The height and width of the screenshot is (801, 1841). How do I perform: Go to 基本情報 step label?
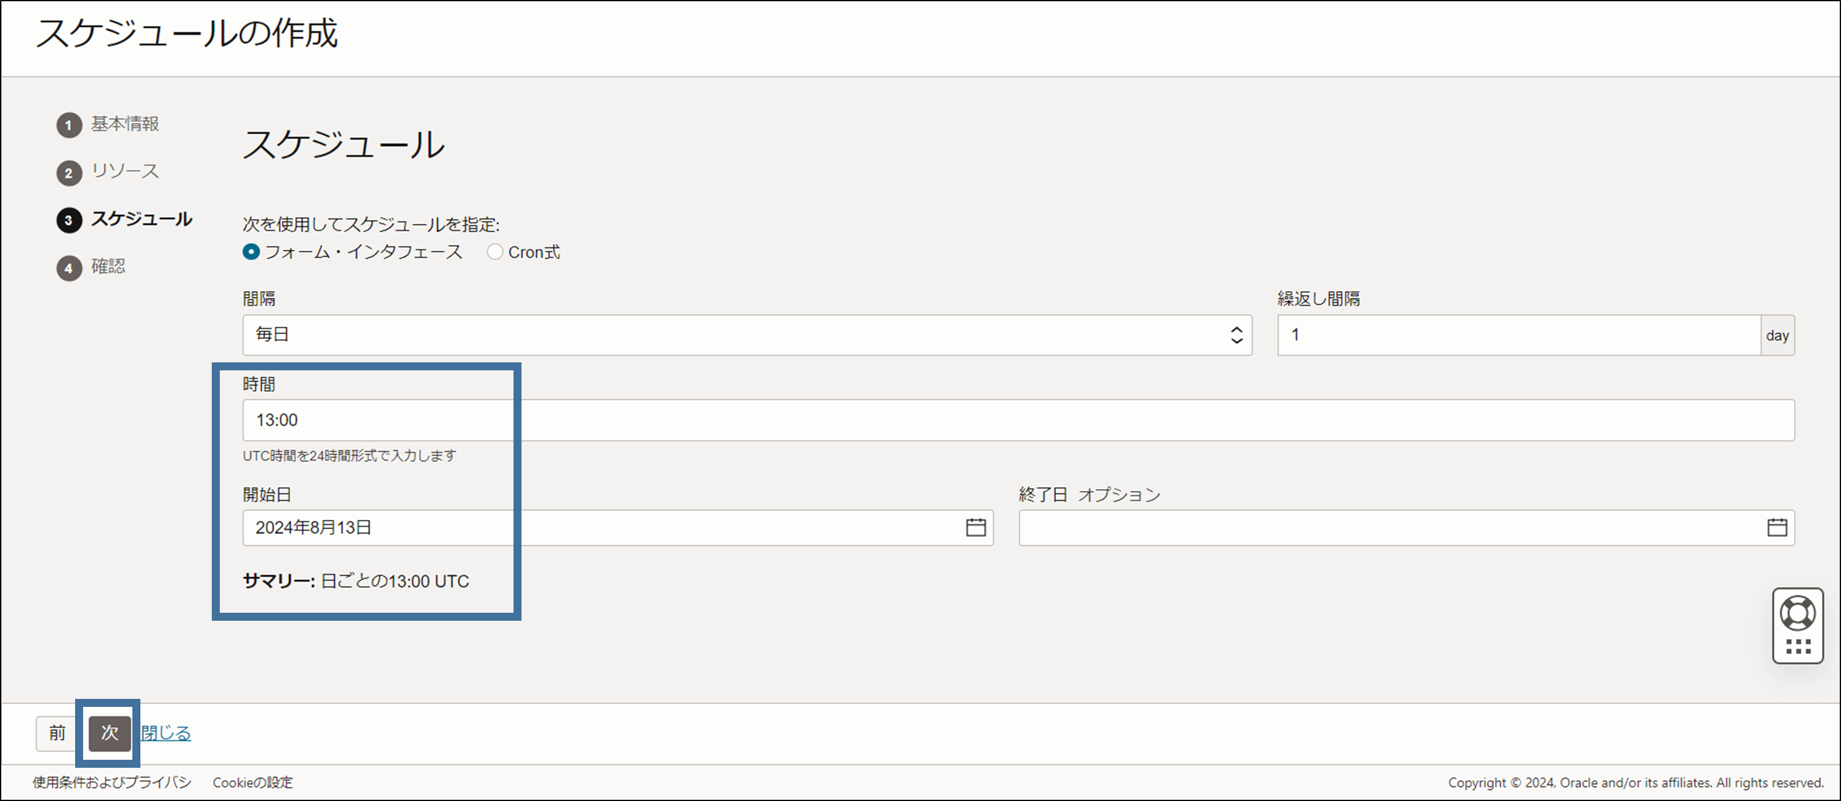(125, 124)
